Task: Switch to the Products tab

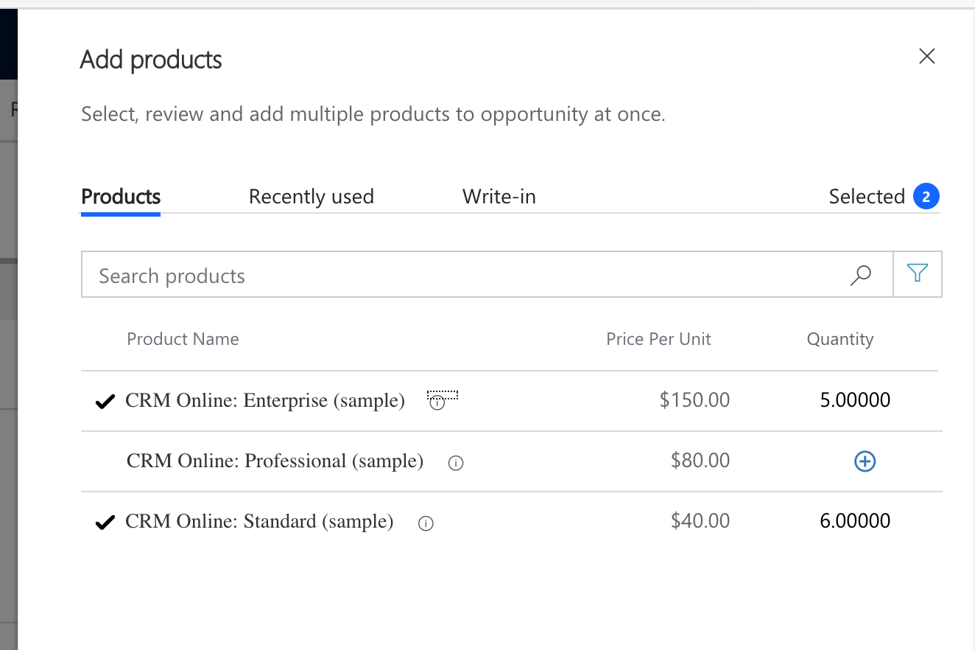Action: pos(121,197)
